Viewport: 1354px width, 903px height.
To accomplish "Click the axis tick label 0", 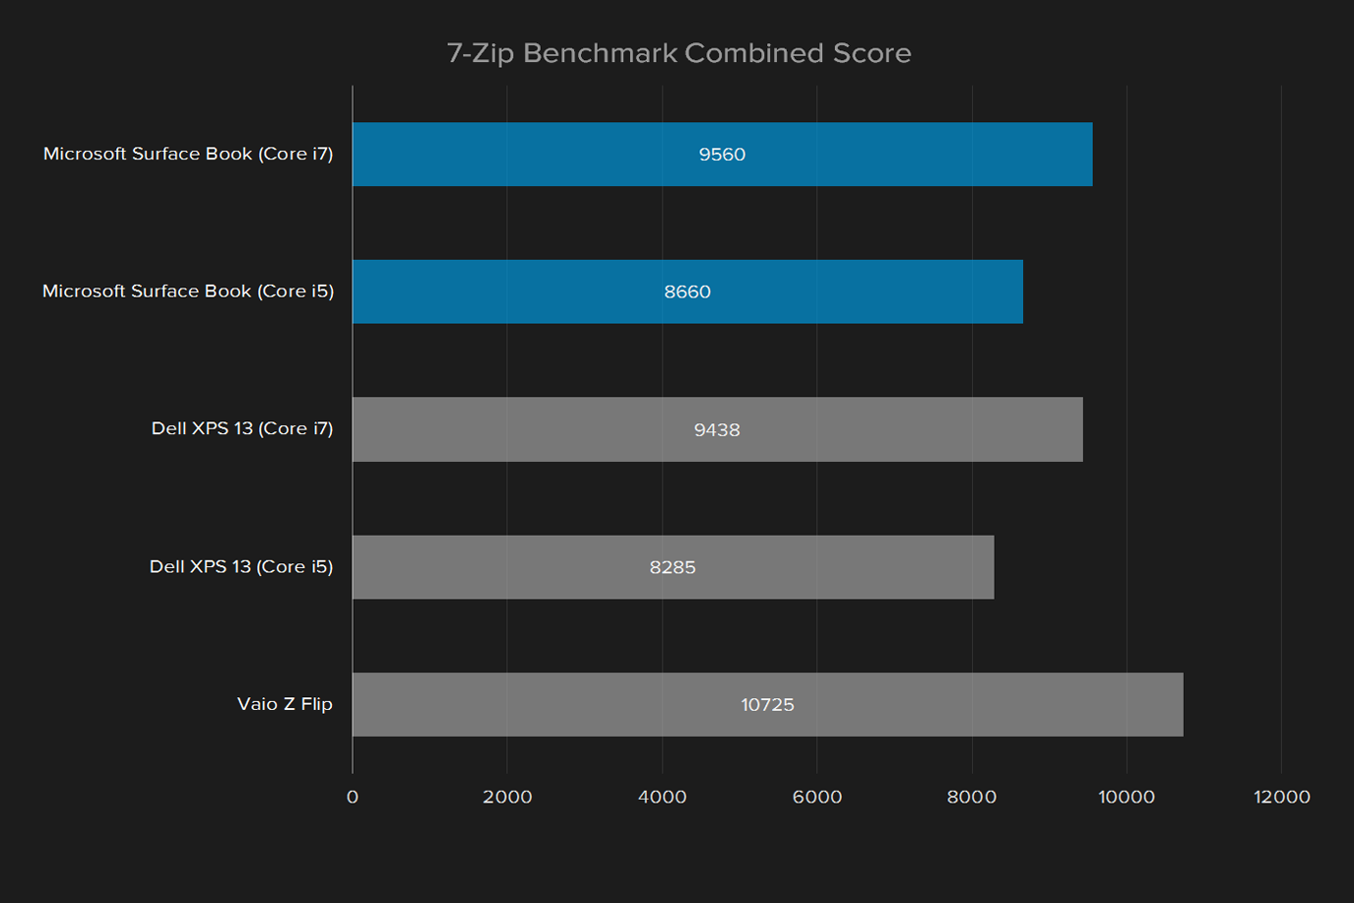I will (353, 798).
